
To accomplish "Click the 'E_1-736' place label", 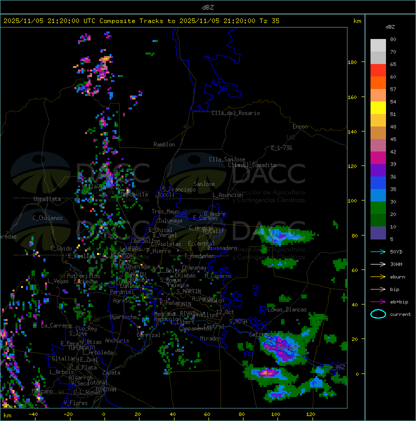I will click(281, 148).
